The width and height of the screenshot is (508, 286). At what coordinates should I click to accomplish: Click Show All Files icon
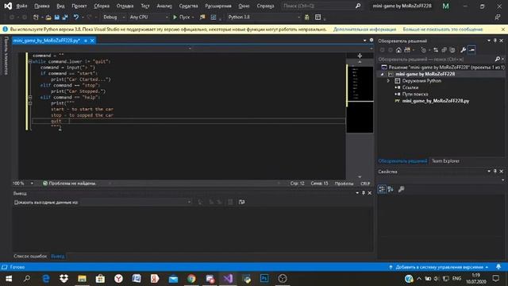[x=452, y=50]
